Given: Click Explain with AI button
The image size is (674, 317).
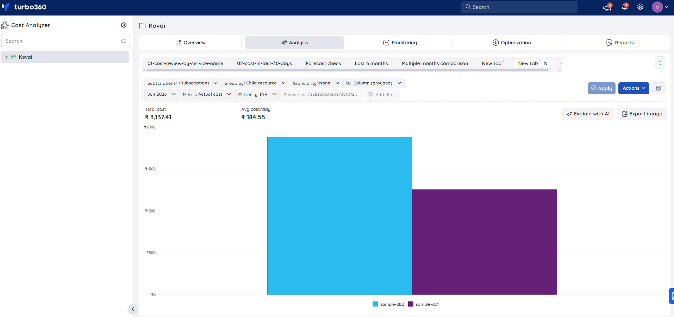Looking at the screenshot, I should tap(588, 114).
